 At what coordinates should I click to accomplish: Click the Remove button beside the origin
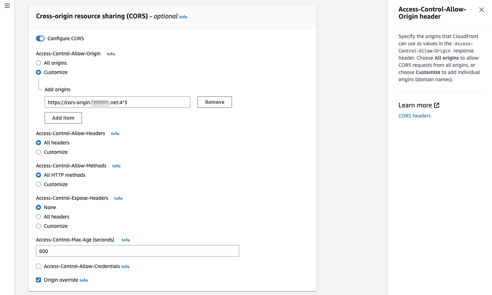[x=214, y=102]
